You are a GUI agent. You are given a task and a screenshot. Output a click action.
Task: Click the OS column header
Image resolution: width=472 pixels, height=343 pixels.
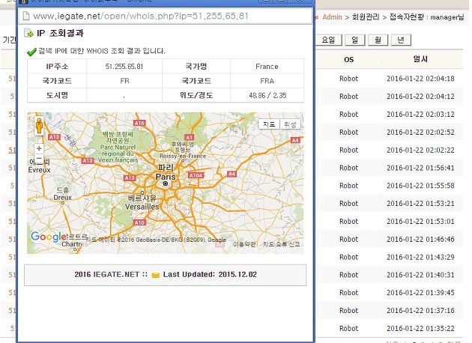tap(349, 60)
